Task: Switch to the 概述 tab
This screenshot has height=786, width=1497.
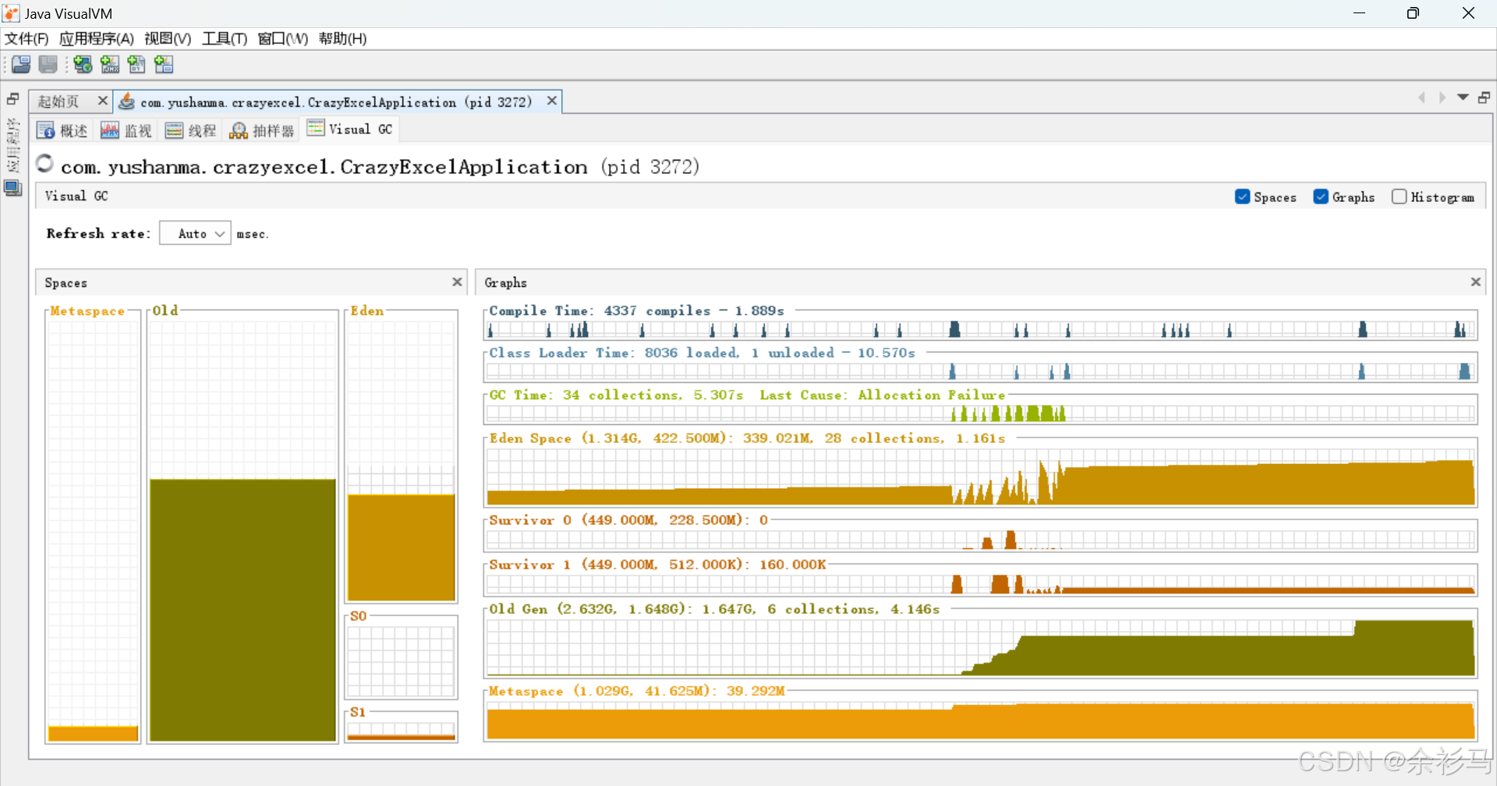Action: tap(62, 130)
